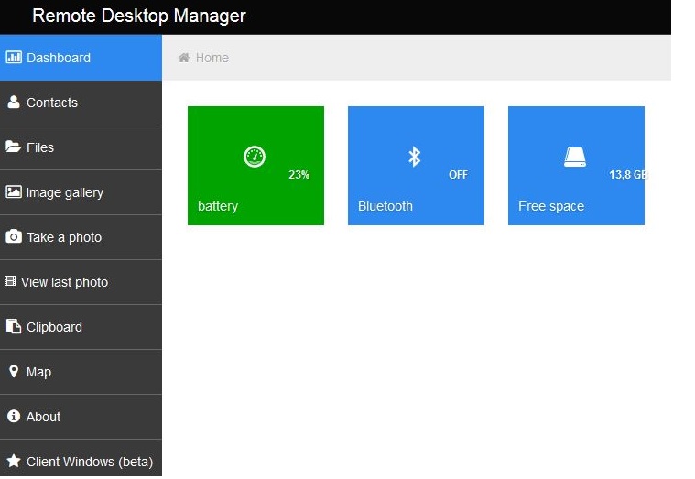Click the camera icon for Take a photo
The image size is (695, 479).
tap(14, 236)
